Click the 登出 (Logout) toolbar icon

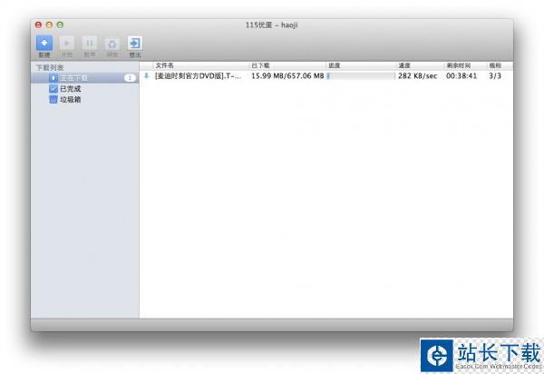[x=135, y=43]
